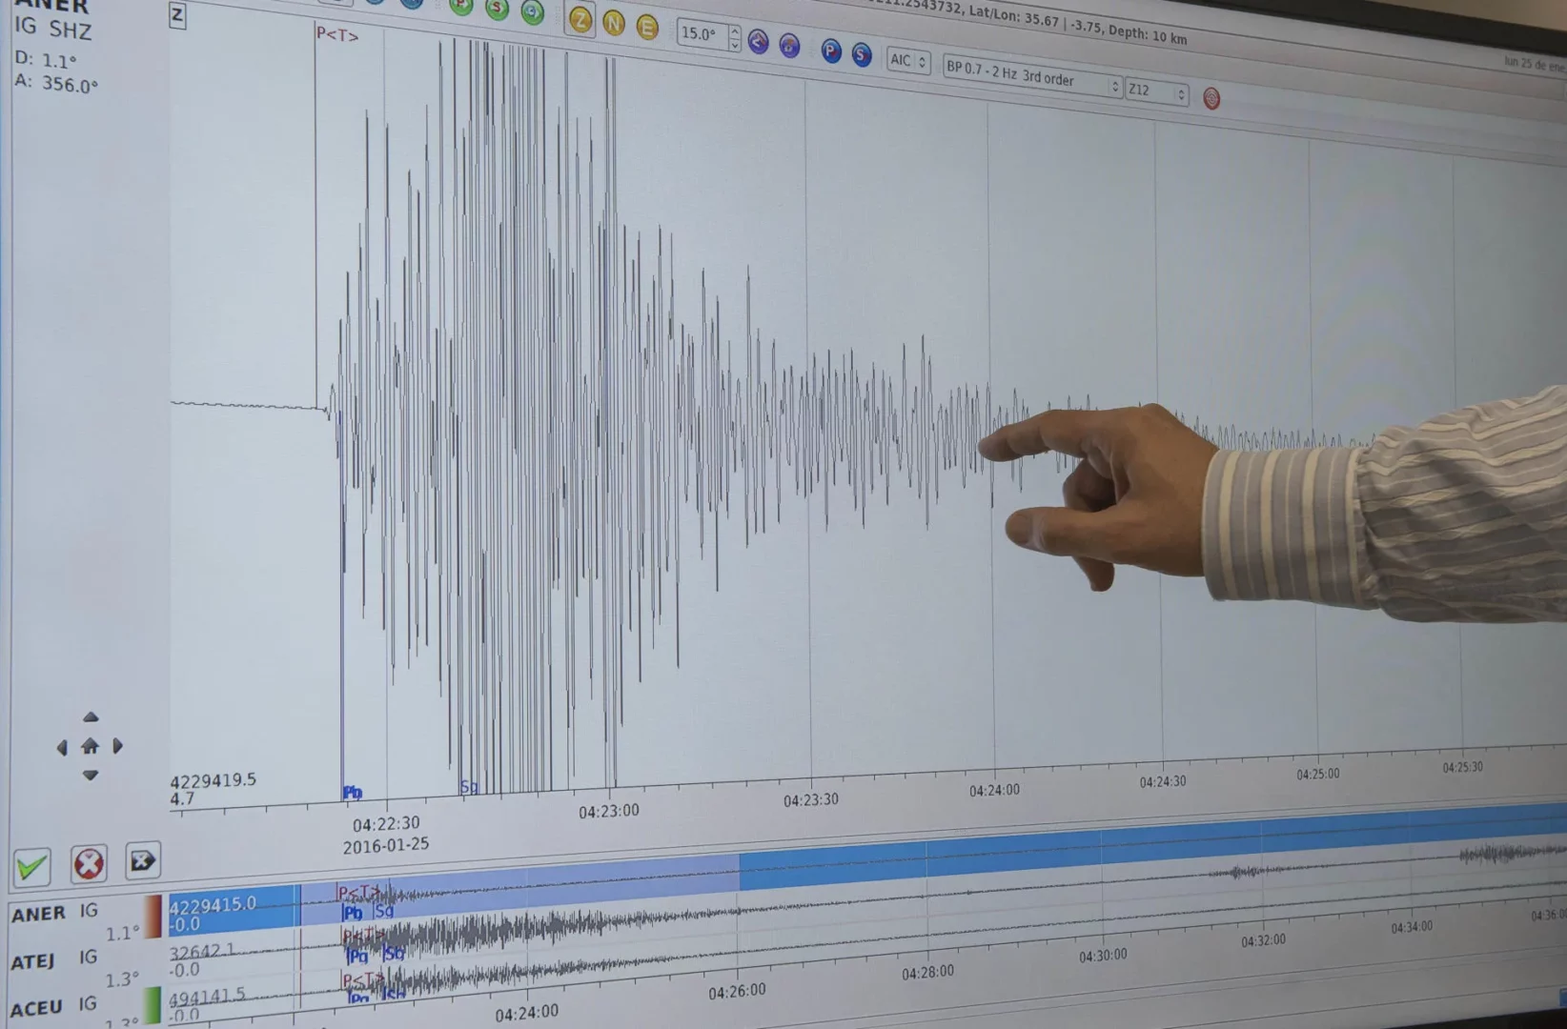Toggle the discard-pick arrow icon
Viewport: 1567px width, 1029px height.
point(143,861)
